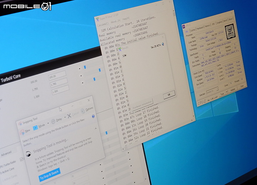Switch to the Caches tab in CPU-Z
The height and width of the screenshot is (185, 257).
[193, 30]
